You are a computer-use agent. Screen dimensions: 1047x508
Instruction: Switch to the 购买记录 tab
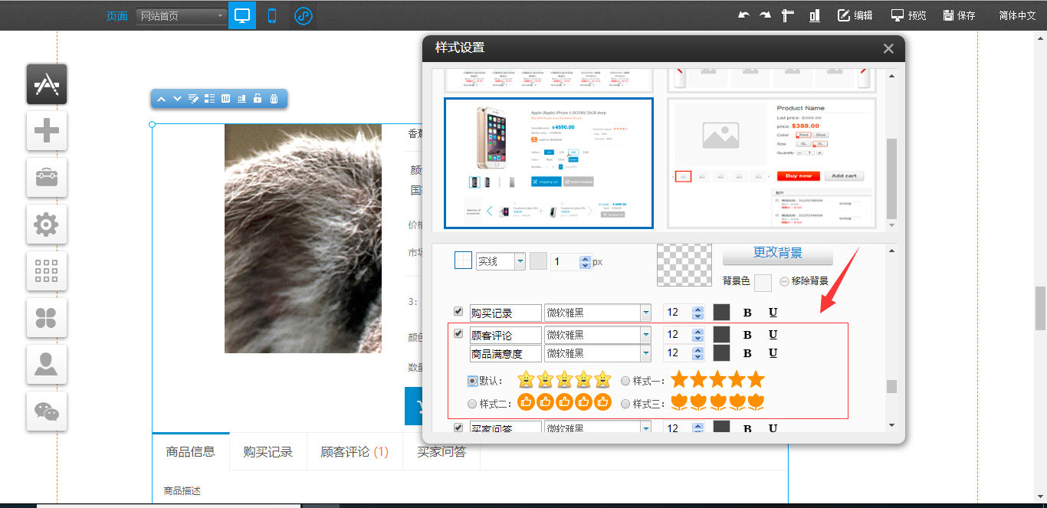click(x=267, y=452)
